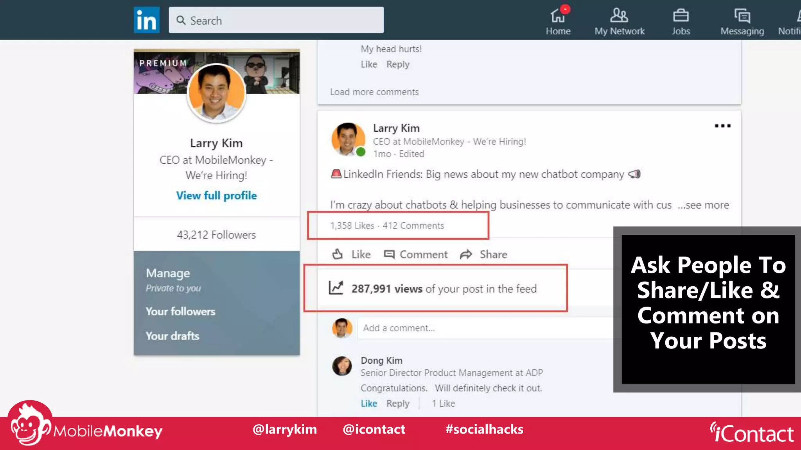Screen dimensions: 801x450
Task: Click Larry Kim's post author avatar
Action: click(348, 139)
